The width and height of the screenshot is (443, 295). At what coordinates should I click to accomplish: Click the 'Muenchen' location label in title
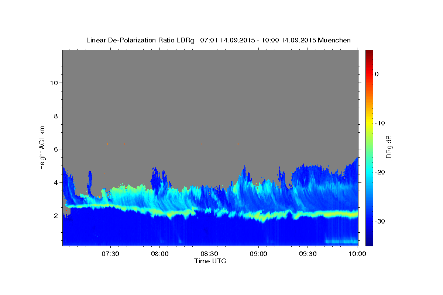coord(334,40)
